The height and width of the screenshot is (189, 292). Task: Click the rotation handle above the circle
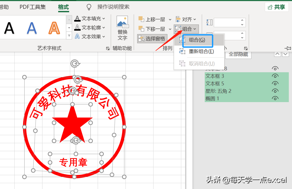75,64
